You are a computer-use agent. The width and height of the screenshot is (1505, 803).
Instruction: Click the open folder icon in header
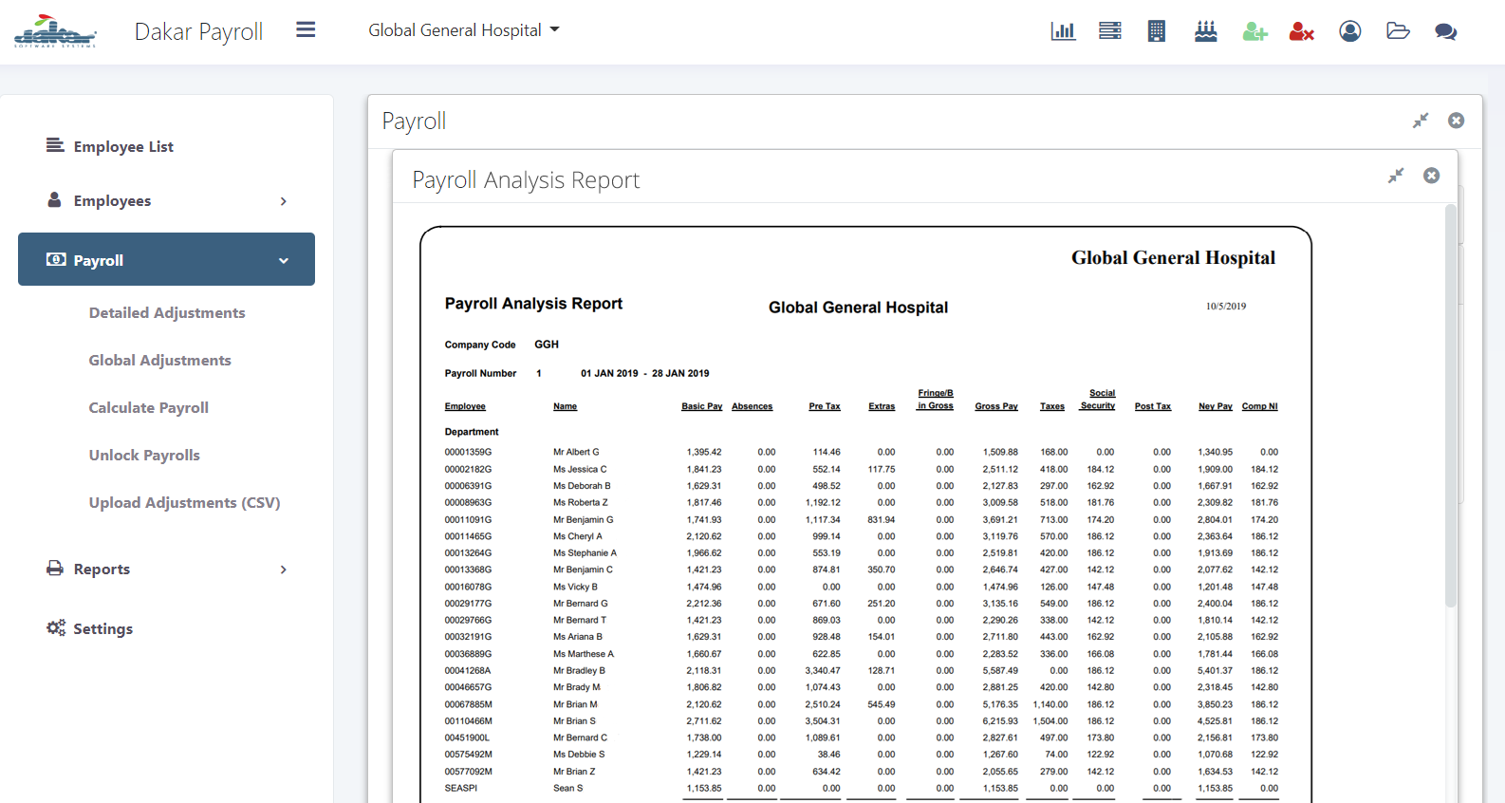1398,31
